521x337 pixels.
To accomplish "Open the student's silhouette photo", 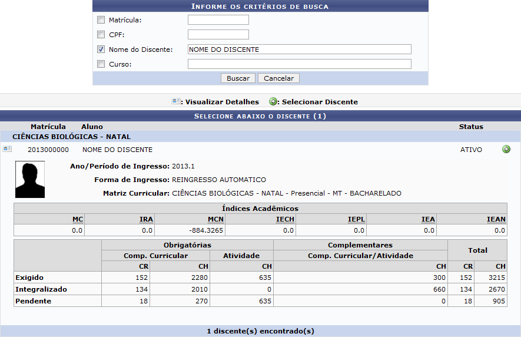I will coord(30,180).
